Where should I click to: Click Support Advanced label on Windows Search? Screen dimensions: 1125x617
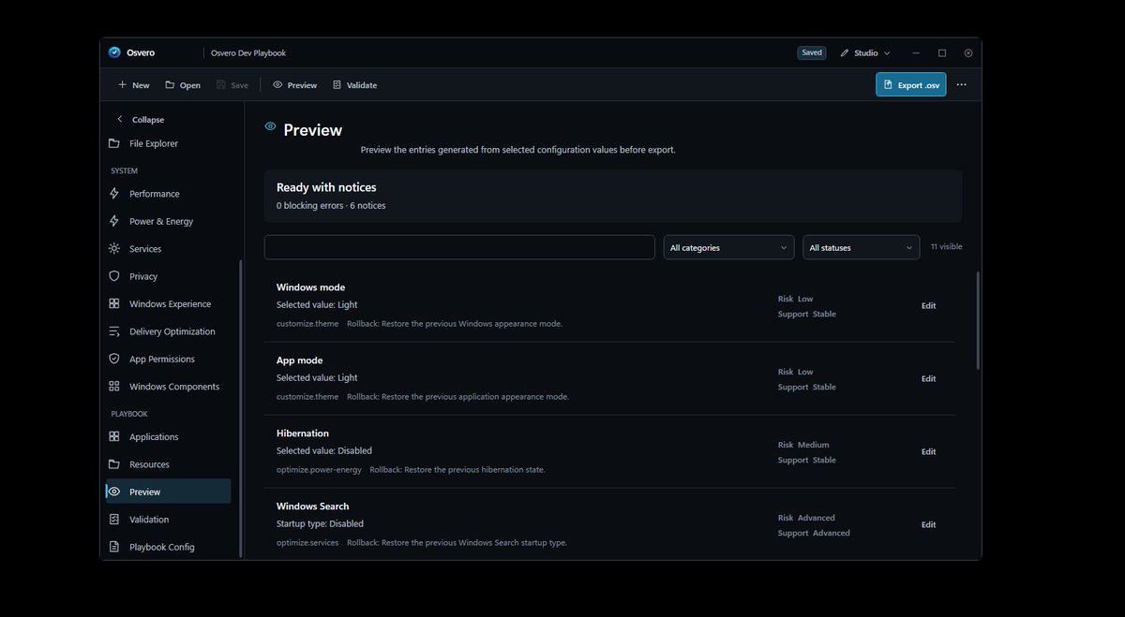(x=814, y=534)
